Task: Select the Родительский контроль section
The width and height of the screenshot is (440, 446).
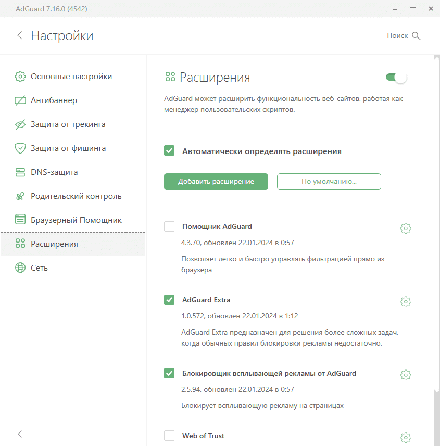Action: (73, 196)
